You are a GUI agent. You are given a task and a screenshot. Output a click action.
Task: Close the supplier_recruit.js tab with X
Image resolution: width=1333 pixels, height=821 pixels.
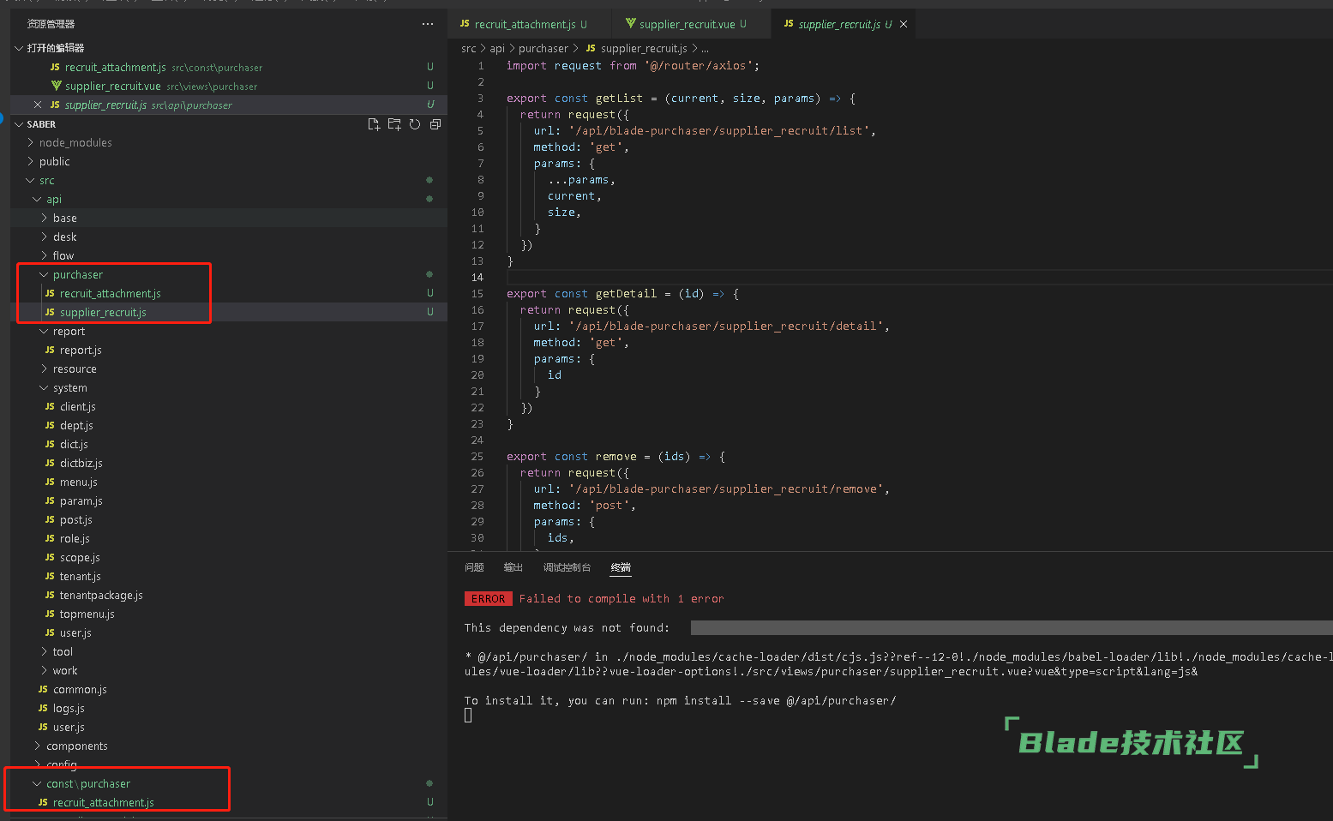click(904, 24)
